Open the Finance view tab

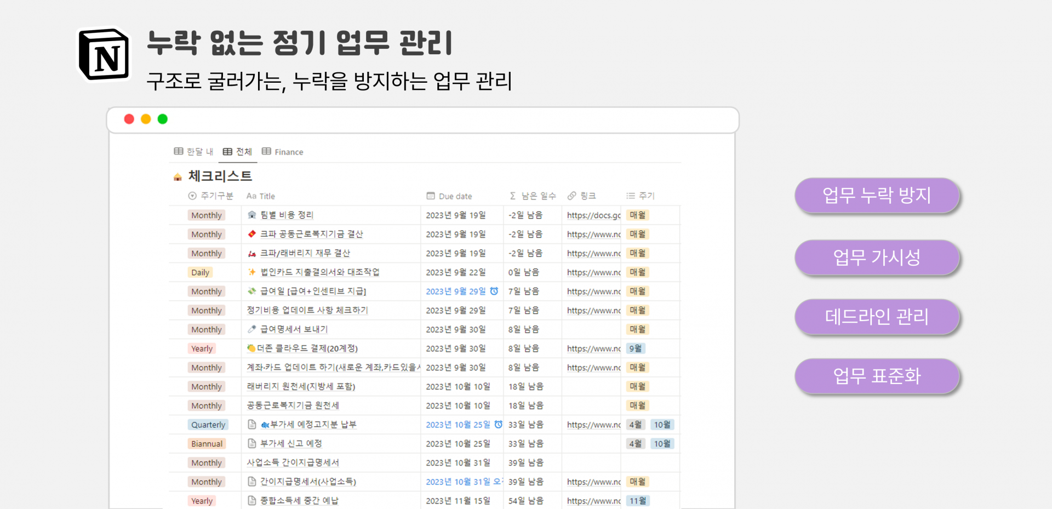pyautogui.click(x=282, y=152)
